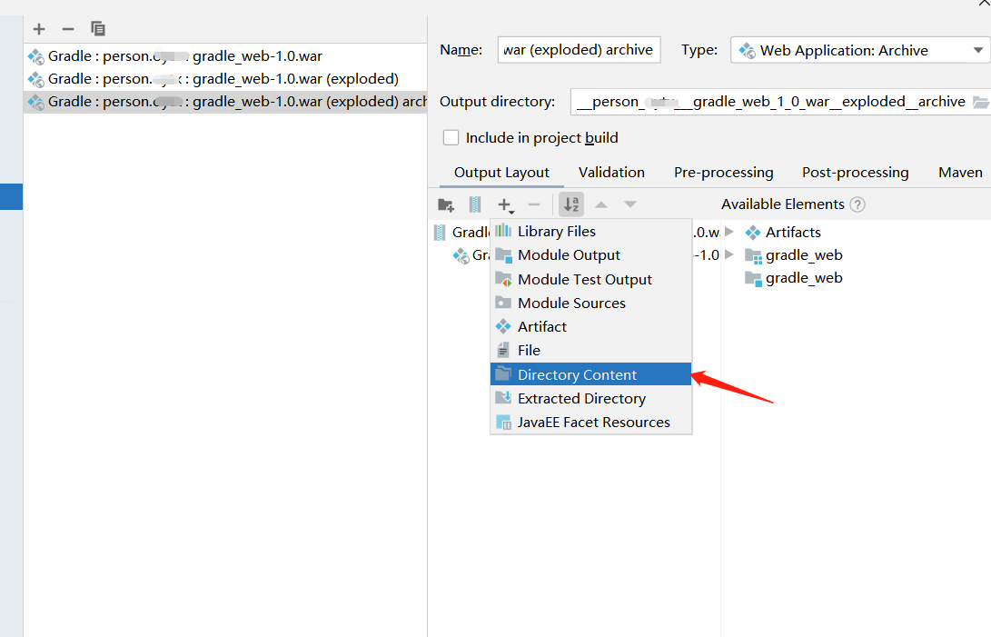This screenshot has width=991, height=637.
Task: Toggle sort elements by names and types
Action: (571, 204)
